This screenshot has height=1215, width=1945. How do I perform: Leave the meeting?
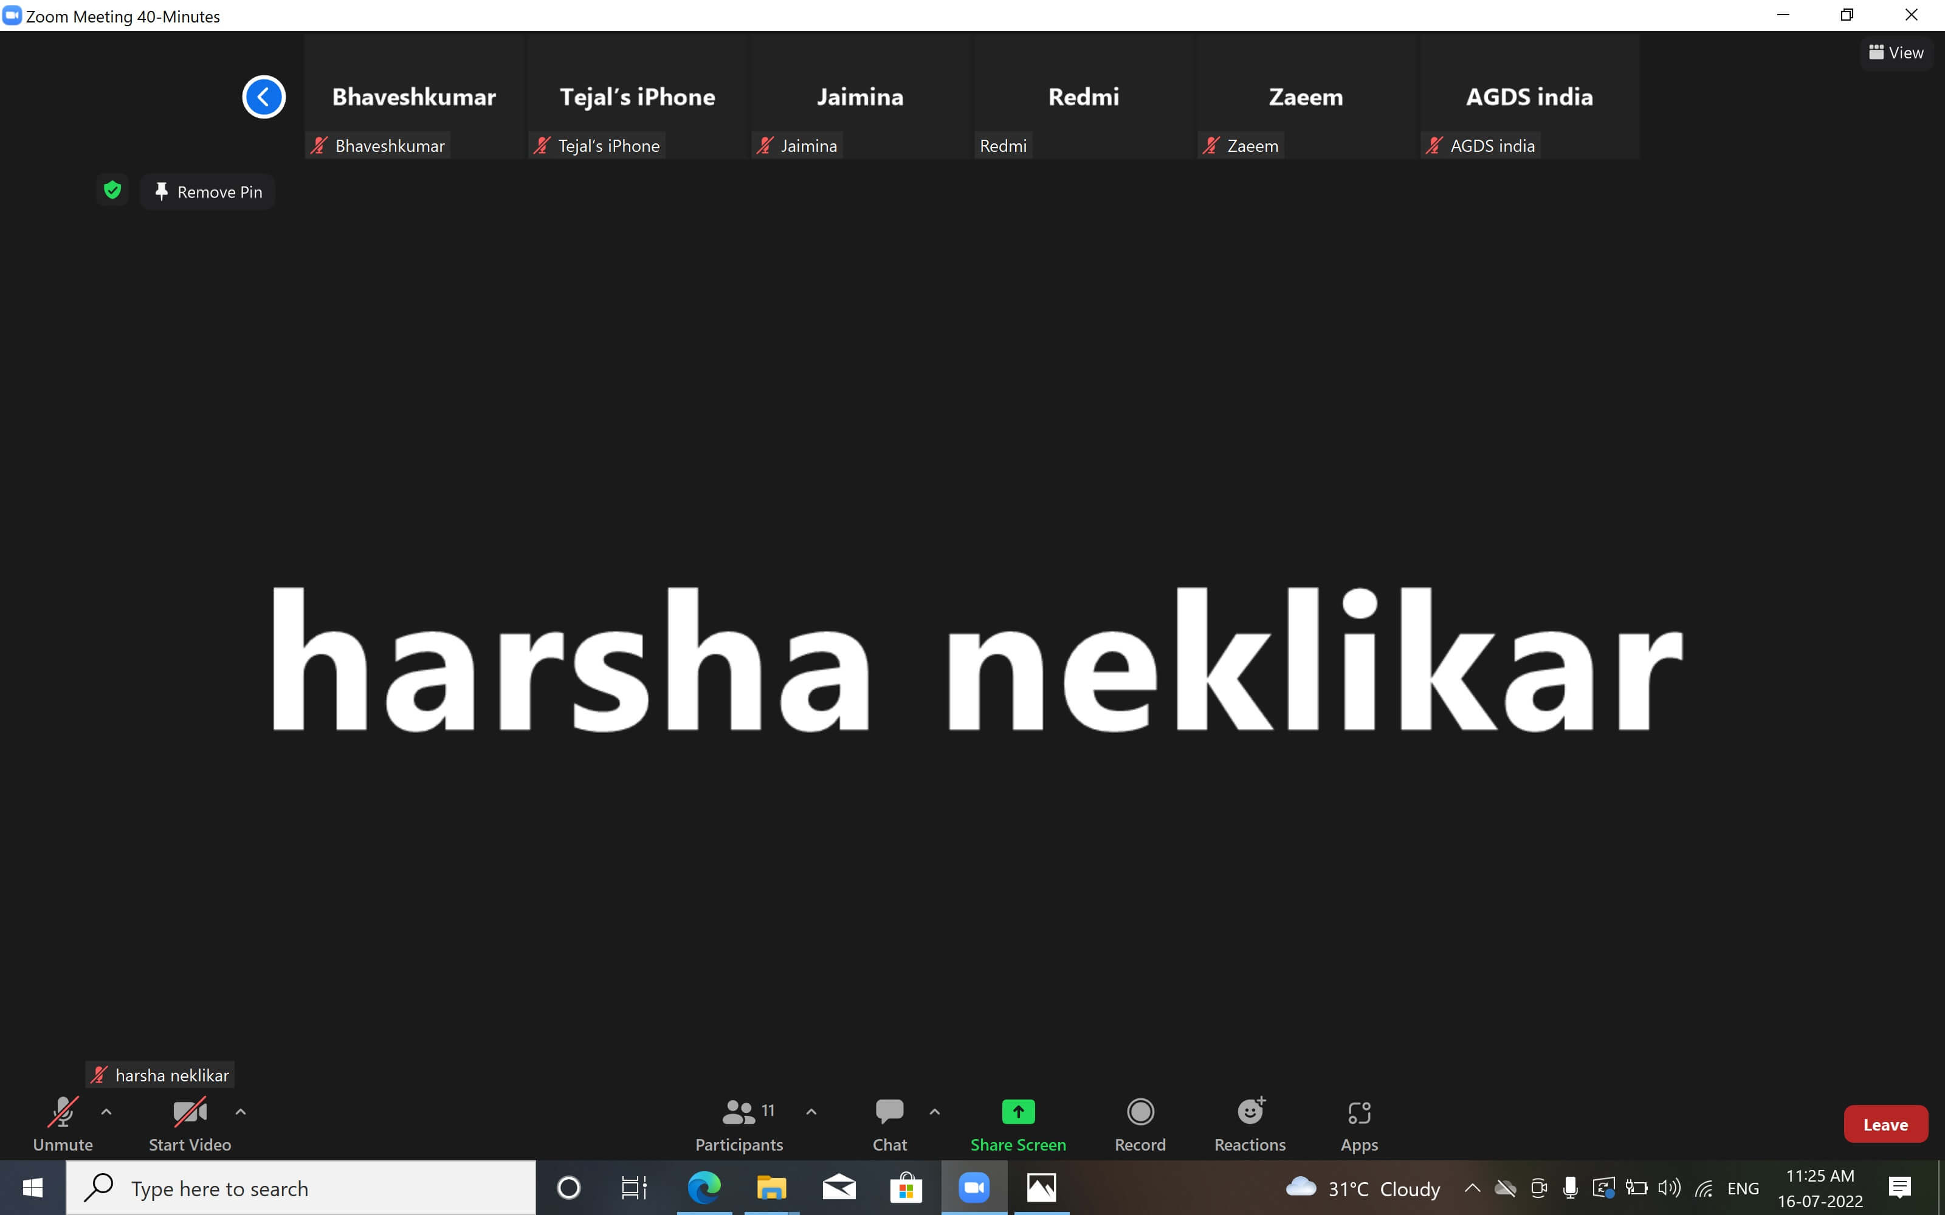1885,1124
